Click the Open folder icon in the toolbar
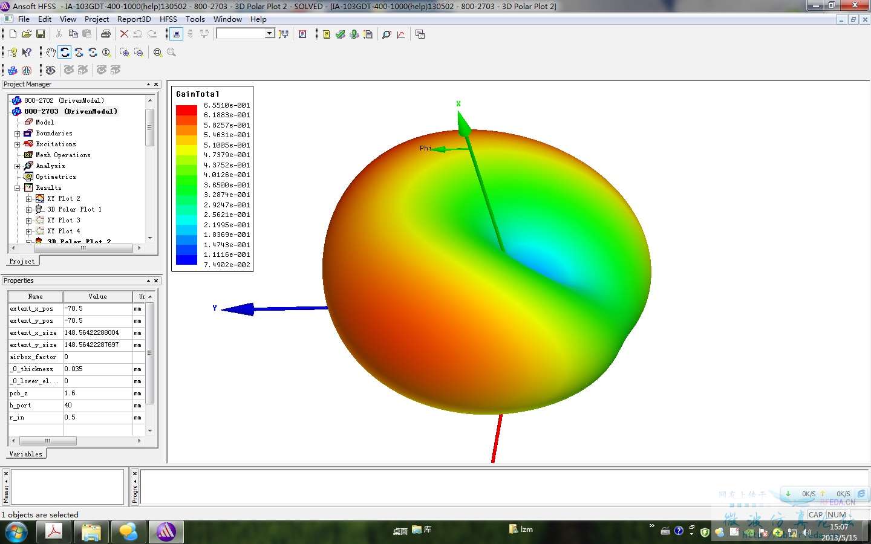Image resolution: width=871 pixels, height=544 pixels. click(x=27, y=34)
